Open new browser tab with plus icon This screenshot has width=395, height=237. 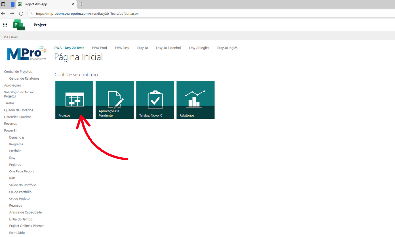click(81, 4)
